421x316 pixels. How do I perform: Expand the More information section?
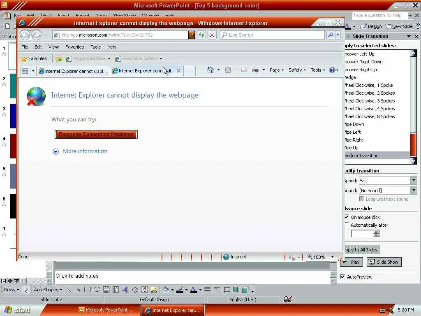(80, 151)
